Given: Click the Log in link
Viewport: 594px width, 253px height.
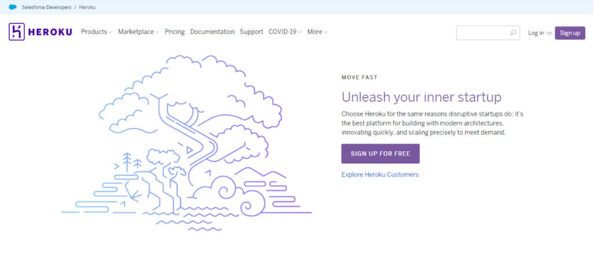Looking at the screenshot, I should tap(536, 33).
